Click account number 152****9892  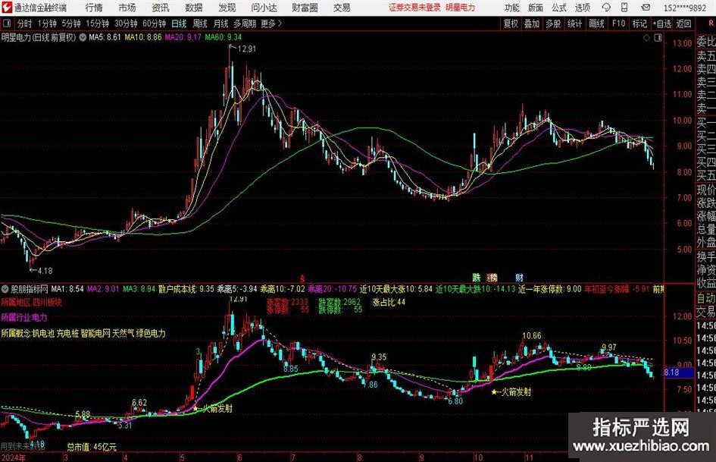coord(684,8)
